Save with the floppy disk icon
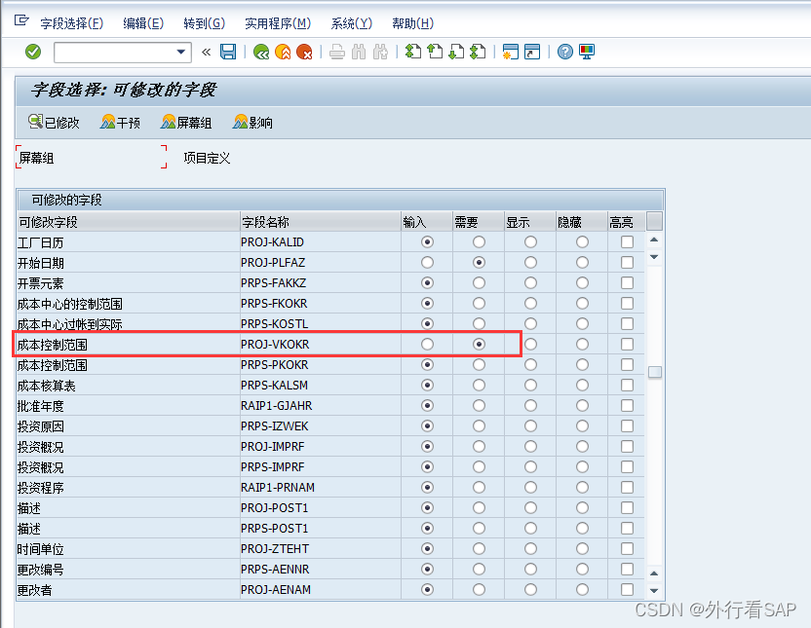811x628 pixels. (x=228, y=52)
